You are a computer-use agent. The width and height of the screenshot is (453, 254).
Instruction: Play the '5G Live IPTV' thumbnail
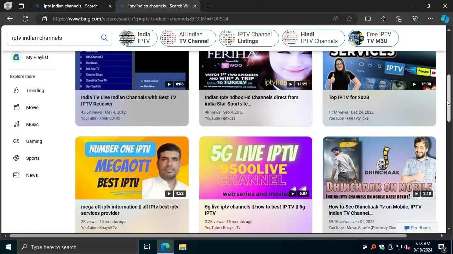pos(256,168)
